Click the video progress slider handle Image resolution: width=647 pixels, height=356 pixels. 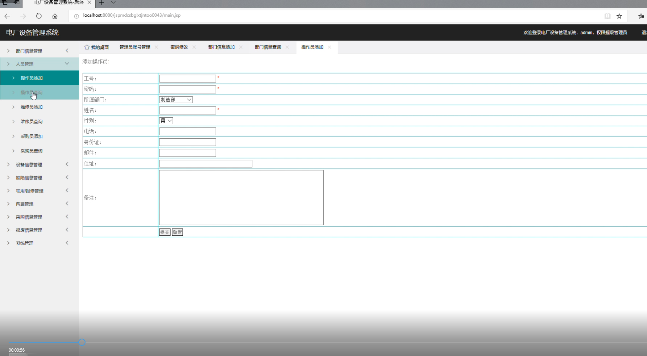pyautogui.click(x=82, y=342)
